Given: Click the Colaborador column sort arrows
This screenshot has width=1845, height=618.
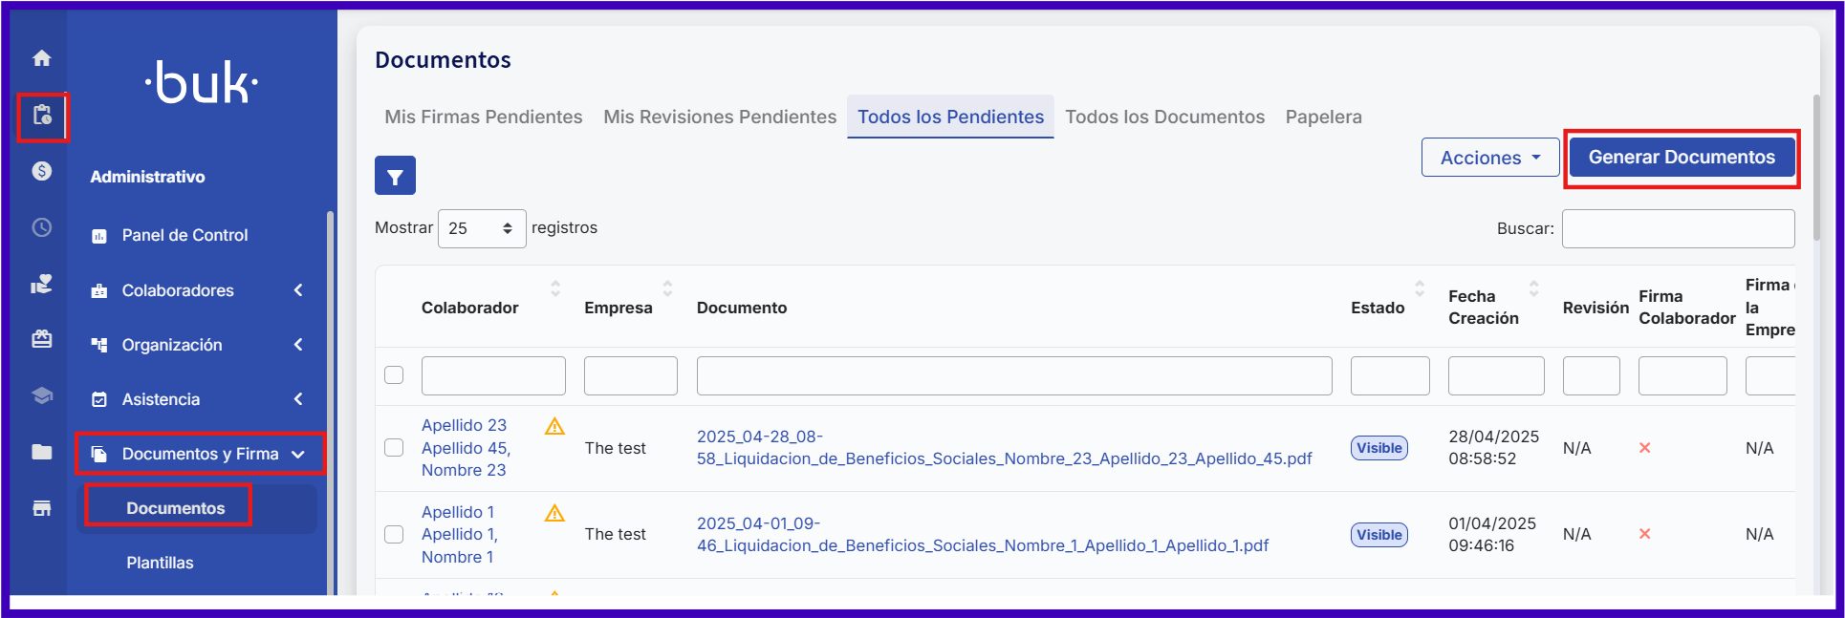Looking at the screenshot, I should point(555,288).
